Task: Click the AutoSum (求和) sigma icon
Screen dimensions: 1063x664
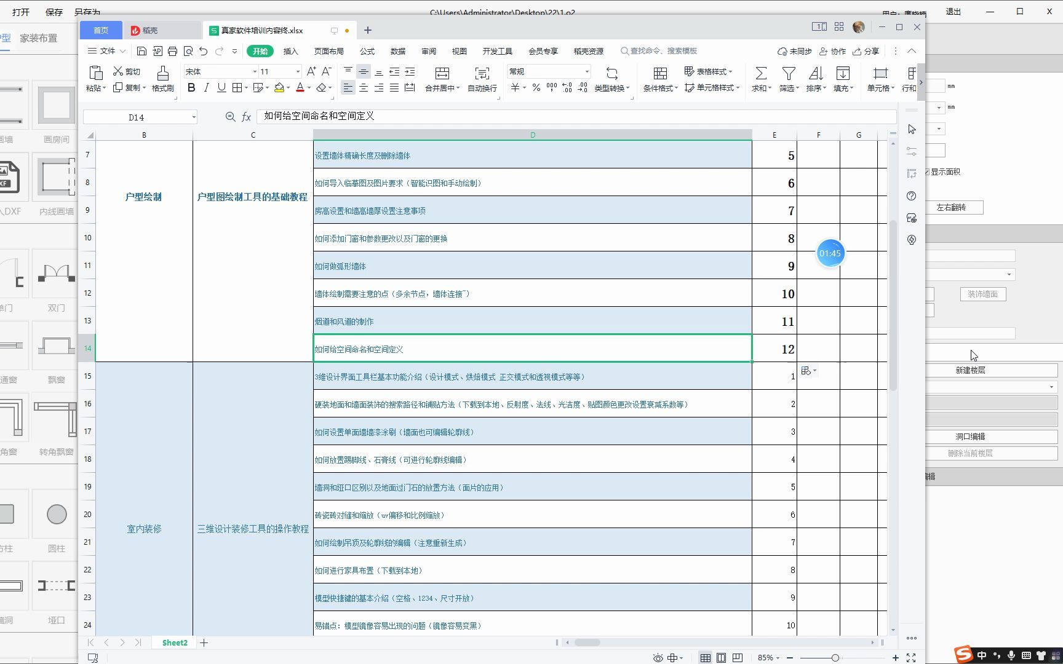Action: coord(761,73)
